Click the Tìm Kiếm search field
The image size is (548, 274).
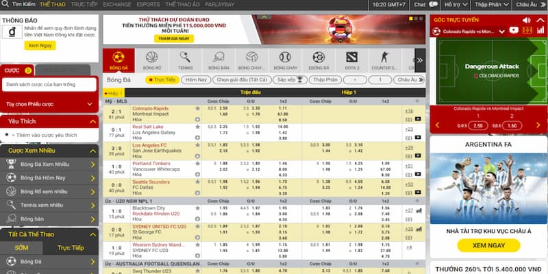pyautogui.click(x=24, y=5)
